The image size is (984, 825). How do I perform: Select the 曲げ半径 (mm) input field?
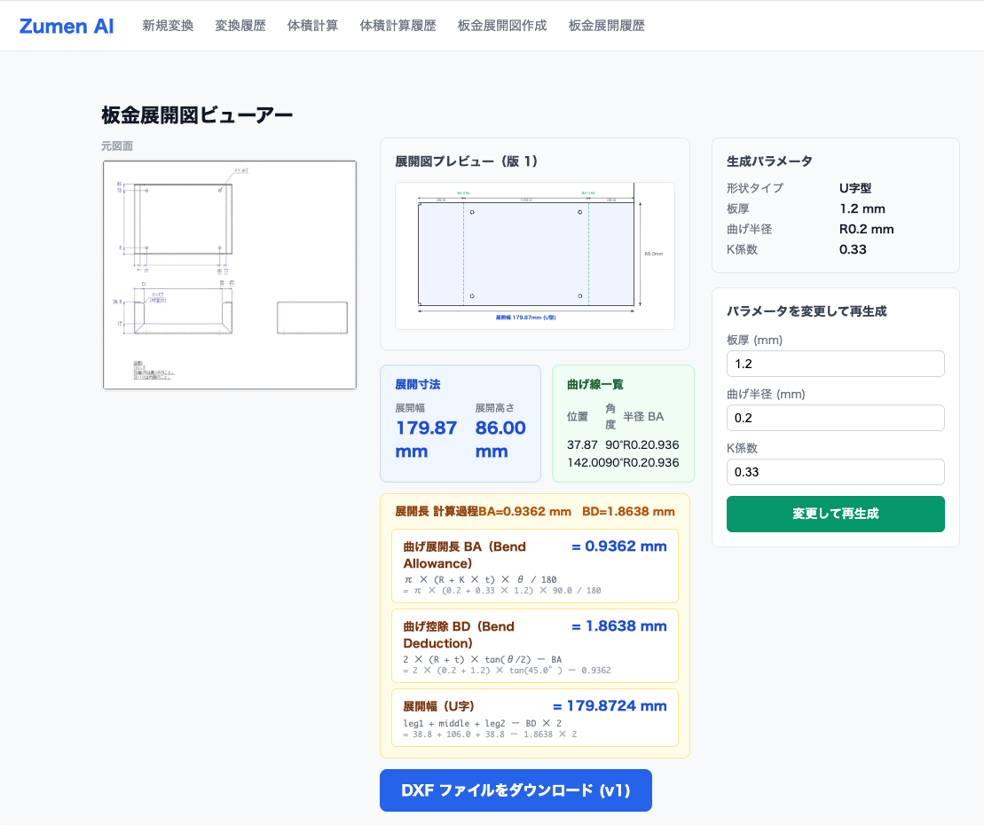pyautogui.click(x=835, y=418)
